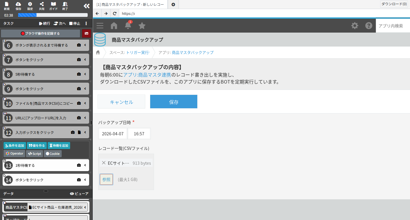Switch to the ダウンロード(0) tab
This screenshot has width=410, height=220.
(394, 4)
